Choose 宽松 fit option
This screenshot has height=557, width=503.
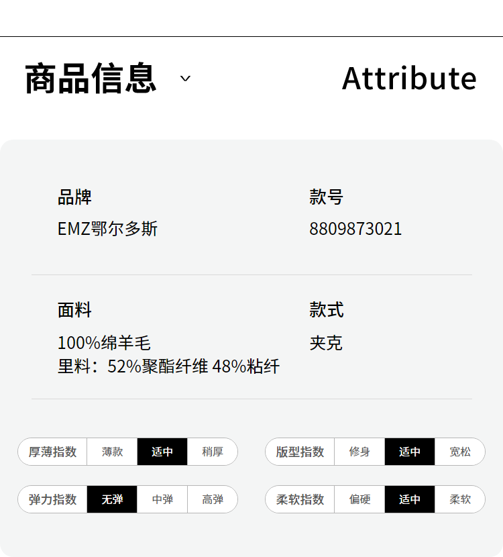(459, 452)
